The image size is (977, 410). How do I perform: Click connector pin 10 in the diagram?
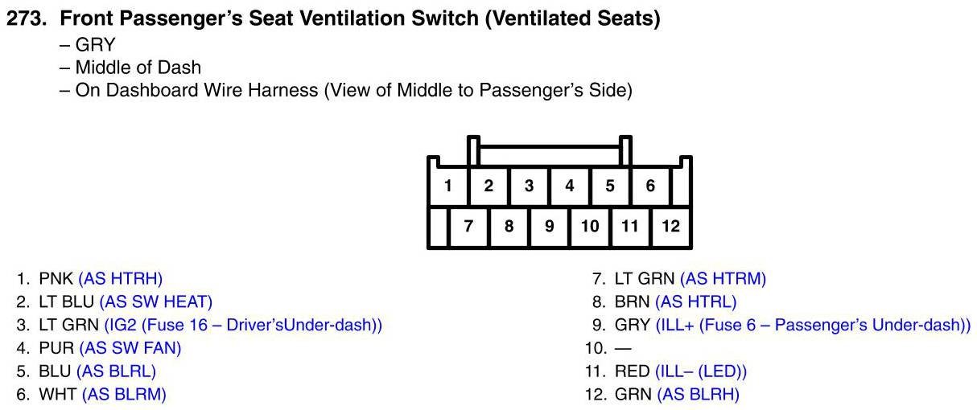pos(590,227)
